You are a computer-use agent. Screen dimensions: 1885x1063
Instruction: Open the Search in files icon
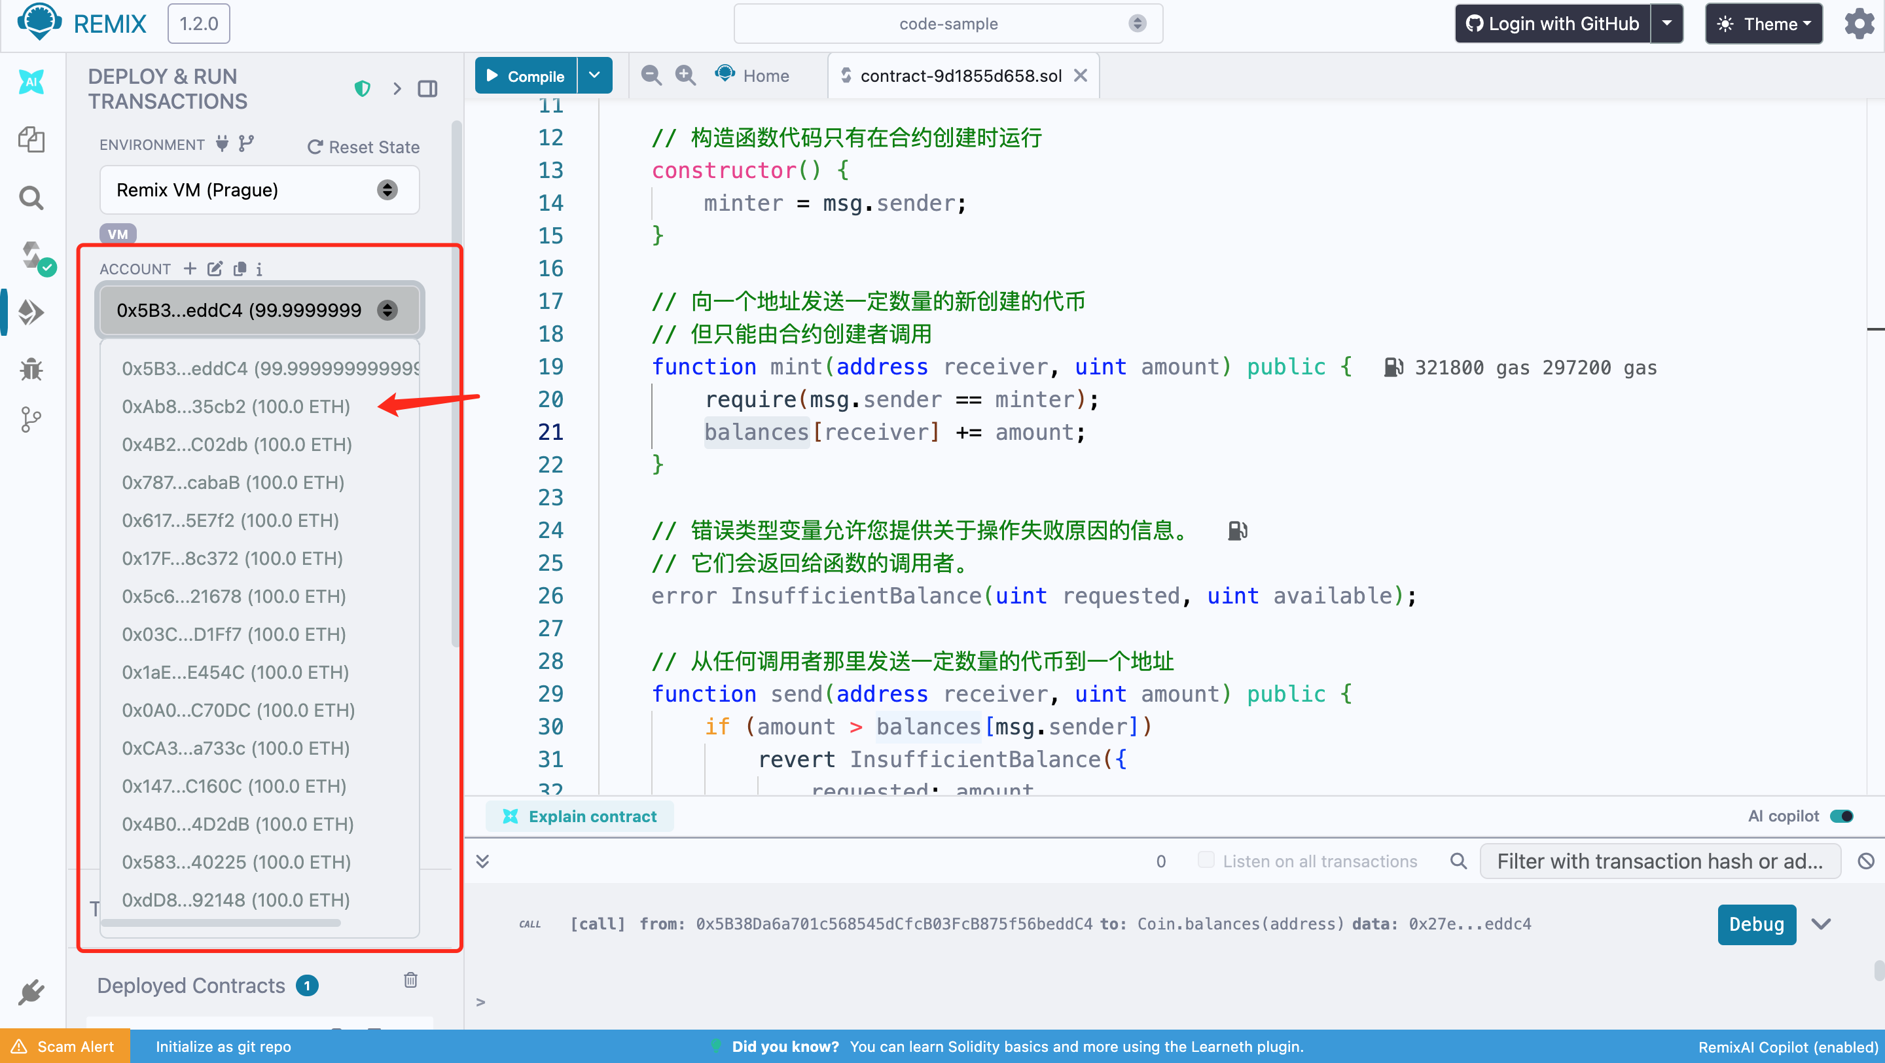tap(31, 198)
